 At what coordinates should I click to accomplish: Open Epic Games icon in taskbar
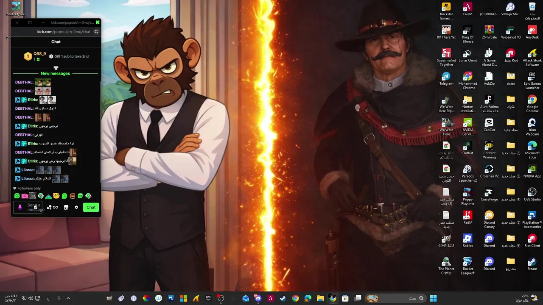[208, 298]
